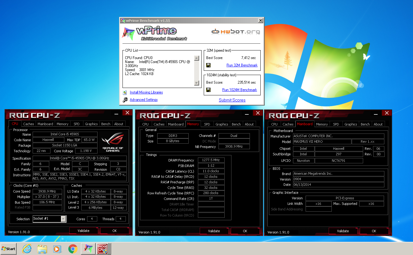Open Graphics tab in the middle CPU-Z window
The height and width of the screenshot is (255, 413).
point(222,124)
